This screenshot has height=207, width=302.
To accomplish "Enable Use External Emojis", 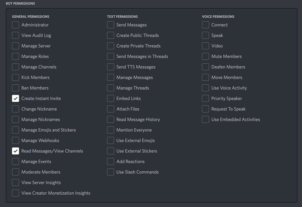I will click(110, 140).
